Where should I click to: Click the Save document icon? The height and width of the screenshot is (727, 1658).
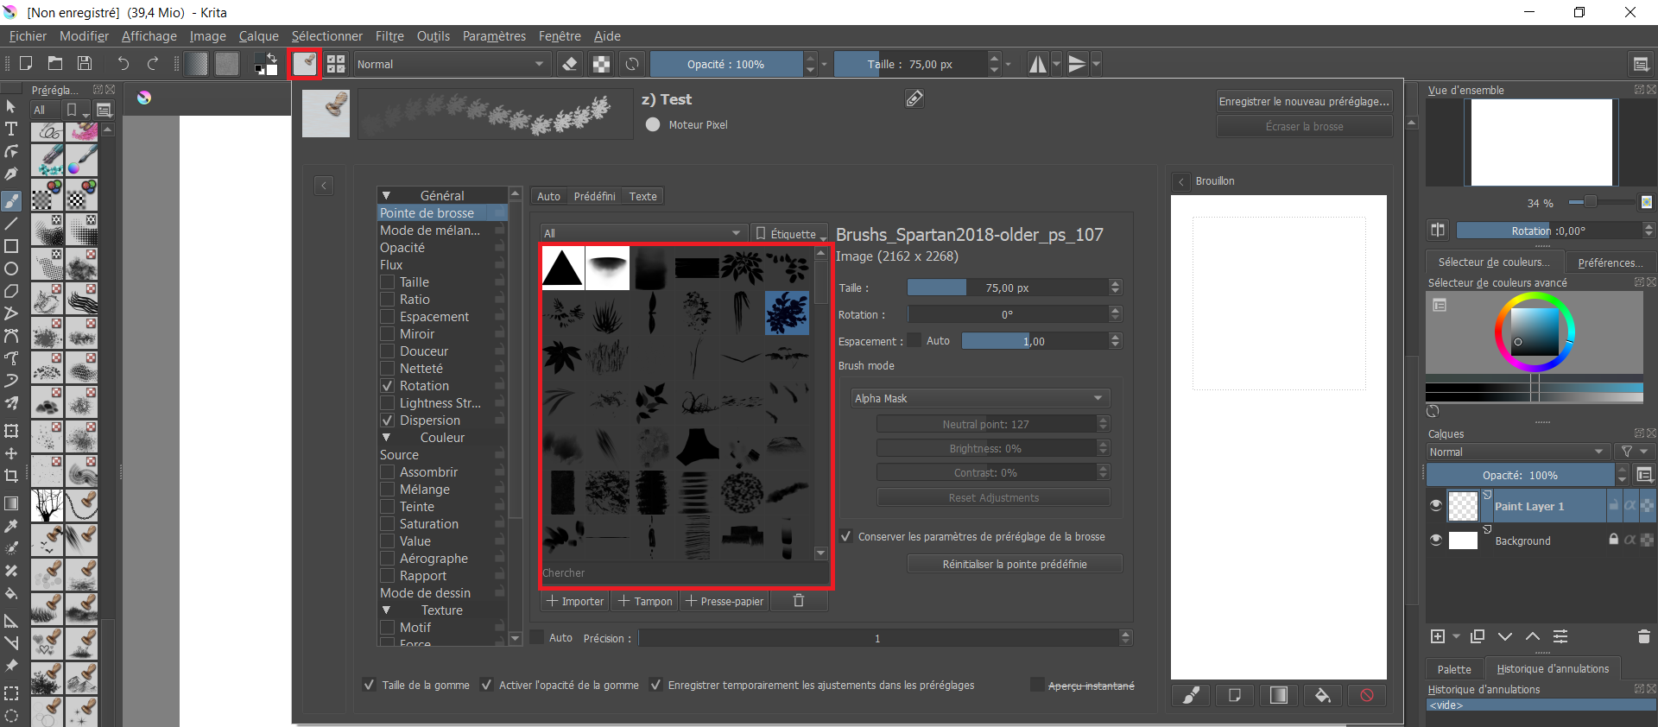pos(85,64)
